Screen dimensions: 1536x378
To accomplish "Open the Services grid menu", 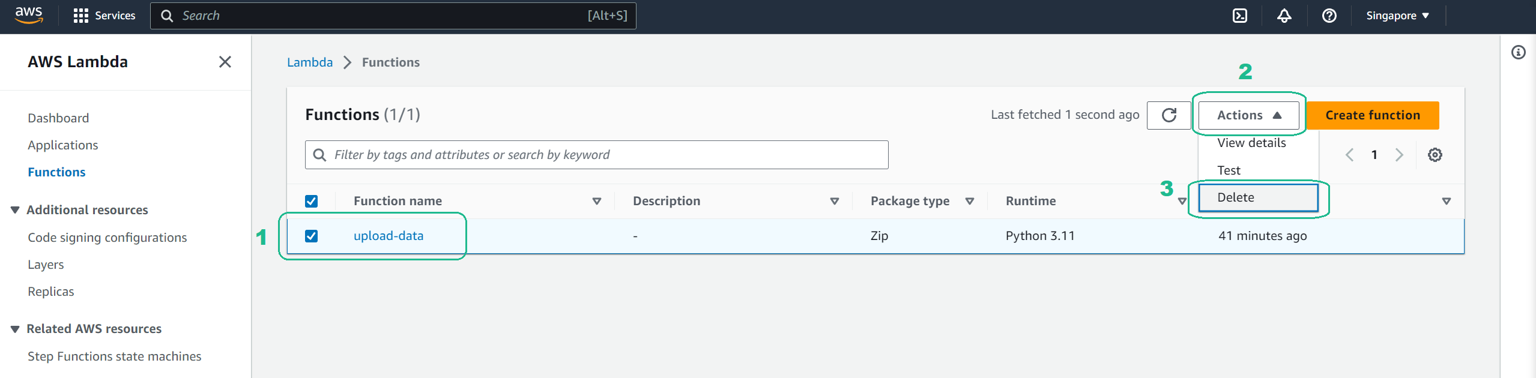I will point(104,16).
